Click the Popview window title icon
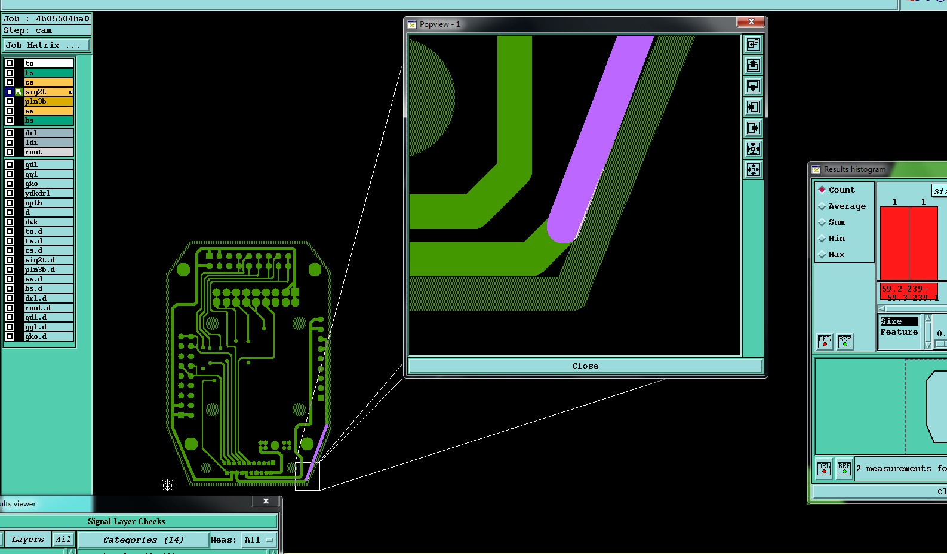 pos(412,24)
